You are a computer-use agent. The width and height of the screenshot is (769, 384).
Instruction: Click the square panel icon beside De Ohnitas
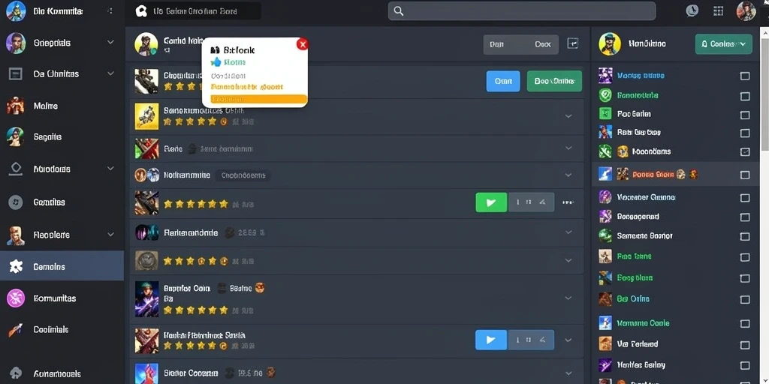coord(16,74)
